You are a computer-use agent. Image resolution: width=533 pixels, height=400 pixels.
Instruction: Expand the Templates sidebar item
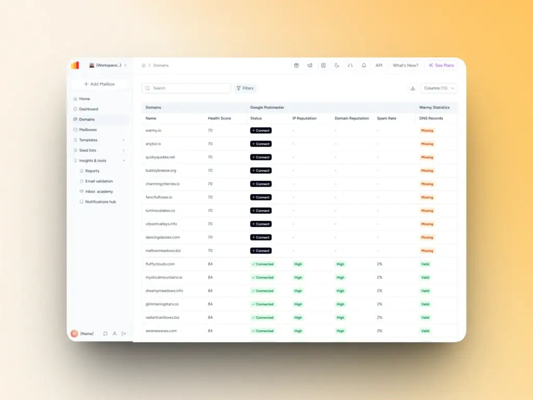click(x=88, y=140)
